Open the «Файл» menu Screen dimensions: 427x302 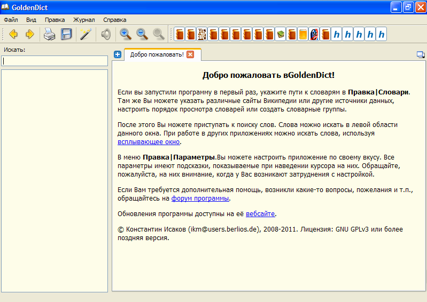point(11,19)
